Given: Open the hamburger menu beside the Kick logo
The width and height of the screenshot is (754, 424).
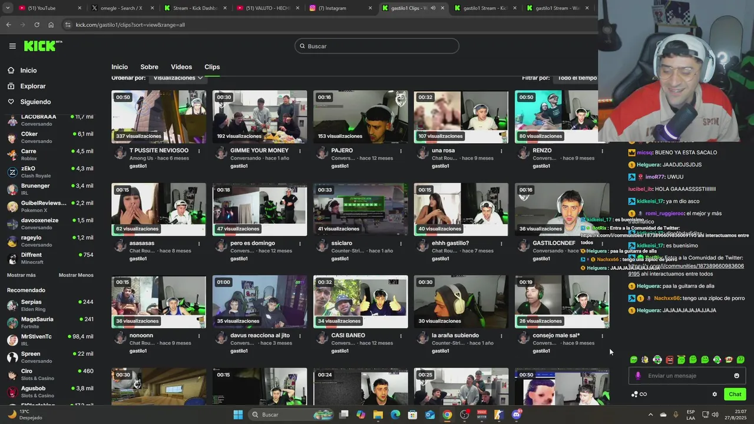Looking at the screenshot, I should [x=12, y=46].
